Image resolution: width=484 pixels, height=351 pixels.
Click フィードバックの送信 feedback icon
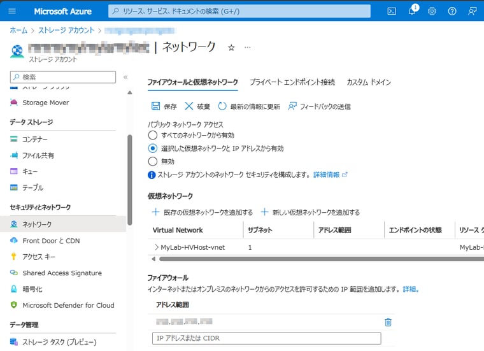(x=292, y=106)
